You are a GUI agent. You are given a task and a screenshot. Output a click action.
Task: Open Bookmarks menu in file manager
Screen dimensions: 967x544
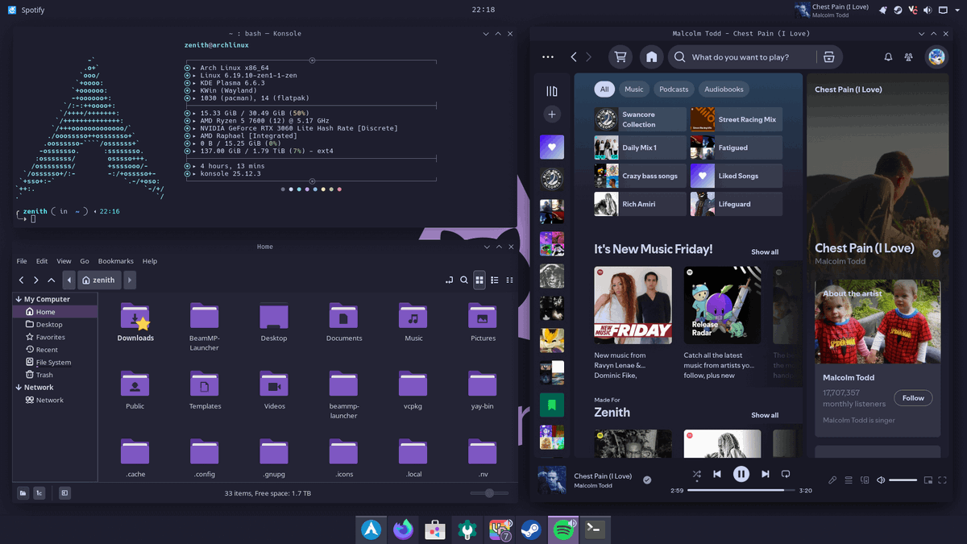click(116, 261)
